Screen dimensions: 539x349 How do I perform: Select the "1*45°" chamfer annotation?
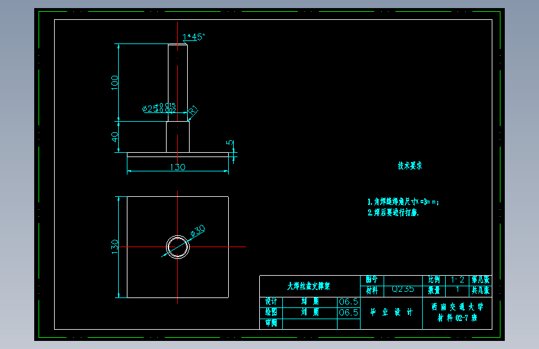click(193, 37)
